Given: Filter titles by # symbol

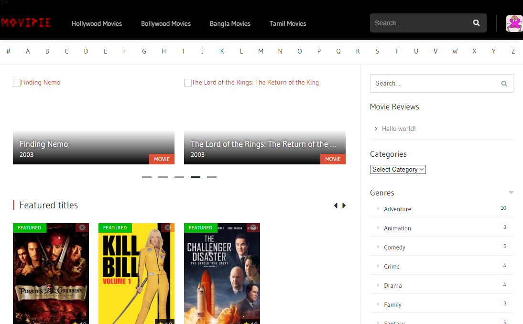Looking at the screenshot, I should pos(8,51).
